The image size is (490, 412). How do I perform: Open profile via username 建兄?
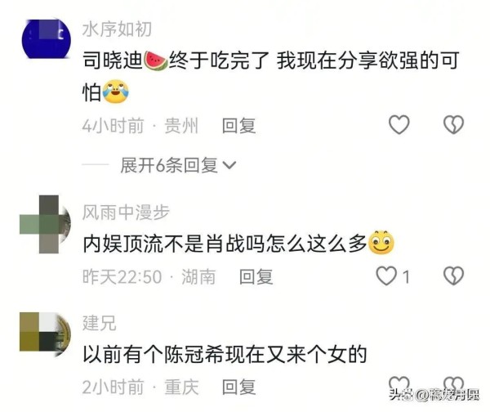pos(100,323)
